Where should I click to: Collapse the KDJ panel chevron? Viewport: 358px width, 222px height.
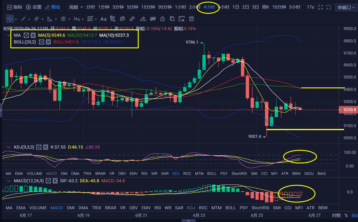tap(8, 147)
